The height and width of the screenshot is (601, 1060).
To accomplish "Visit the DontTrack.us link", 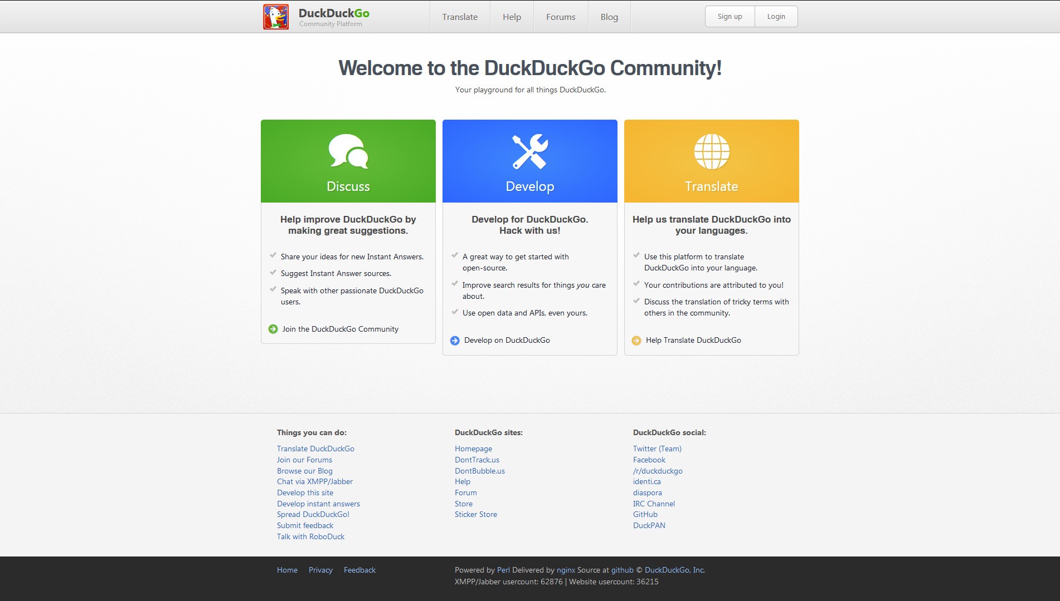I will 477,460.
